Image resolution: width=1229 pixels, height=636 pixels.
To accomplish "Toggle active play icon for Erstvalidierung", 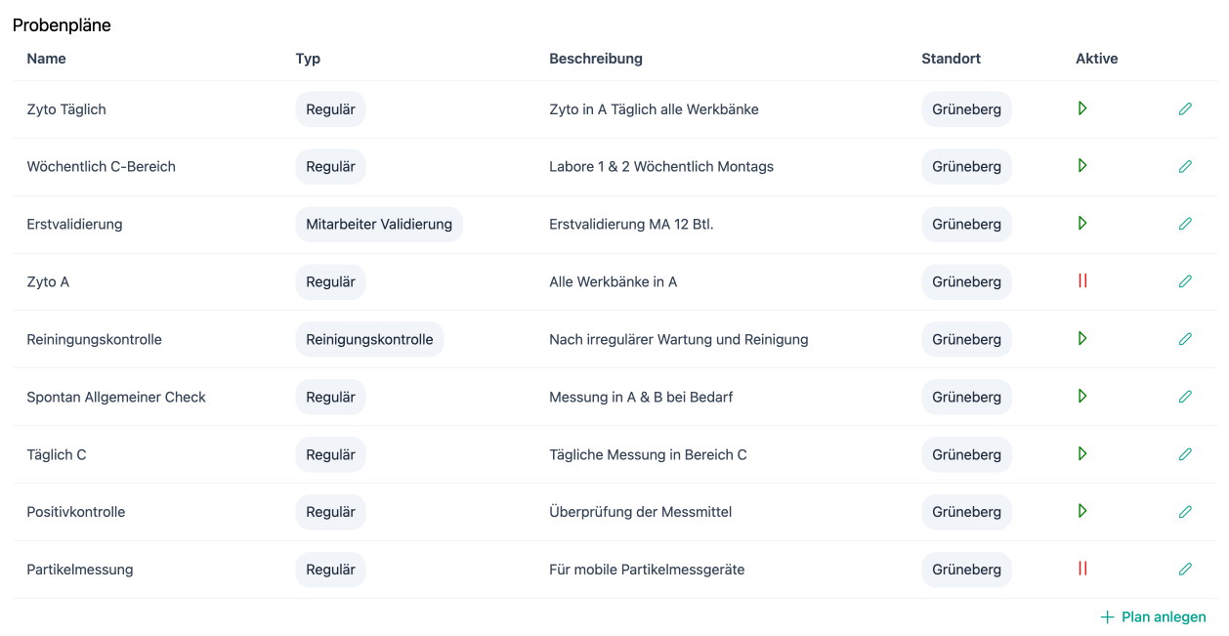I will (x=1082, y=224).
